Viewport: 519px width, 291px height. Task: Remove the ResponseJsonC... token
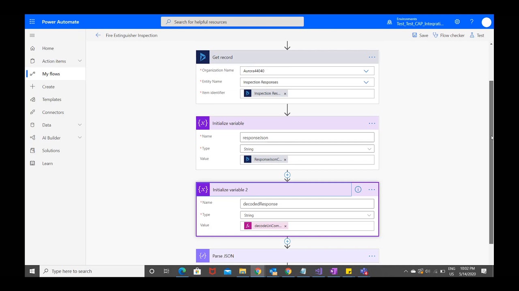pos(285,160)
